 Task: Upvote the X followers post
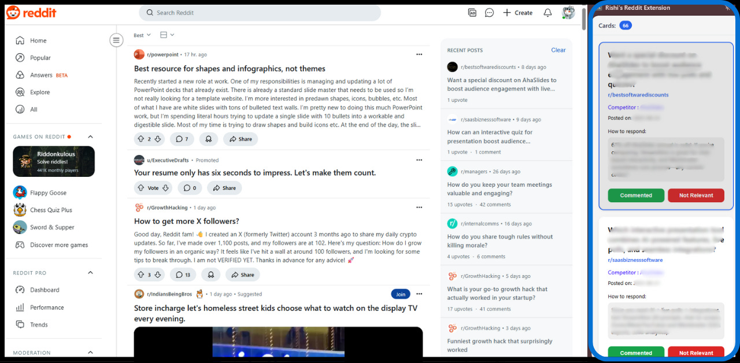pyautogui.click(x=140, y=275)
